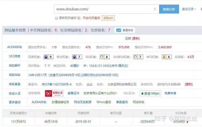Toggle the 更新网页缓存 checkbox
Viewport: 202px width, 127px height.
(56, 18)
